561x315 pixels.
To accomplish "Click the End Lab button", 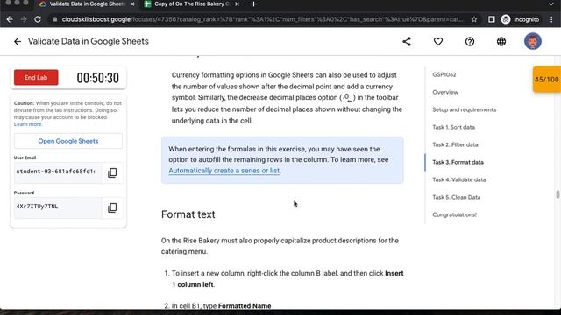I will tap(36, 78).
